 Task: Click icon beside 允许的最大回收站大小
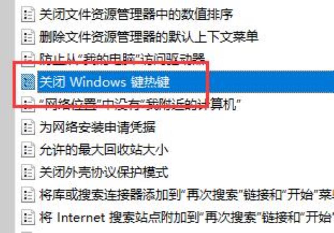pos(28,150)
